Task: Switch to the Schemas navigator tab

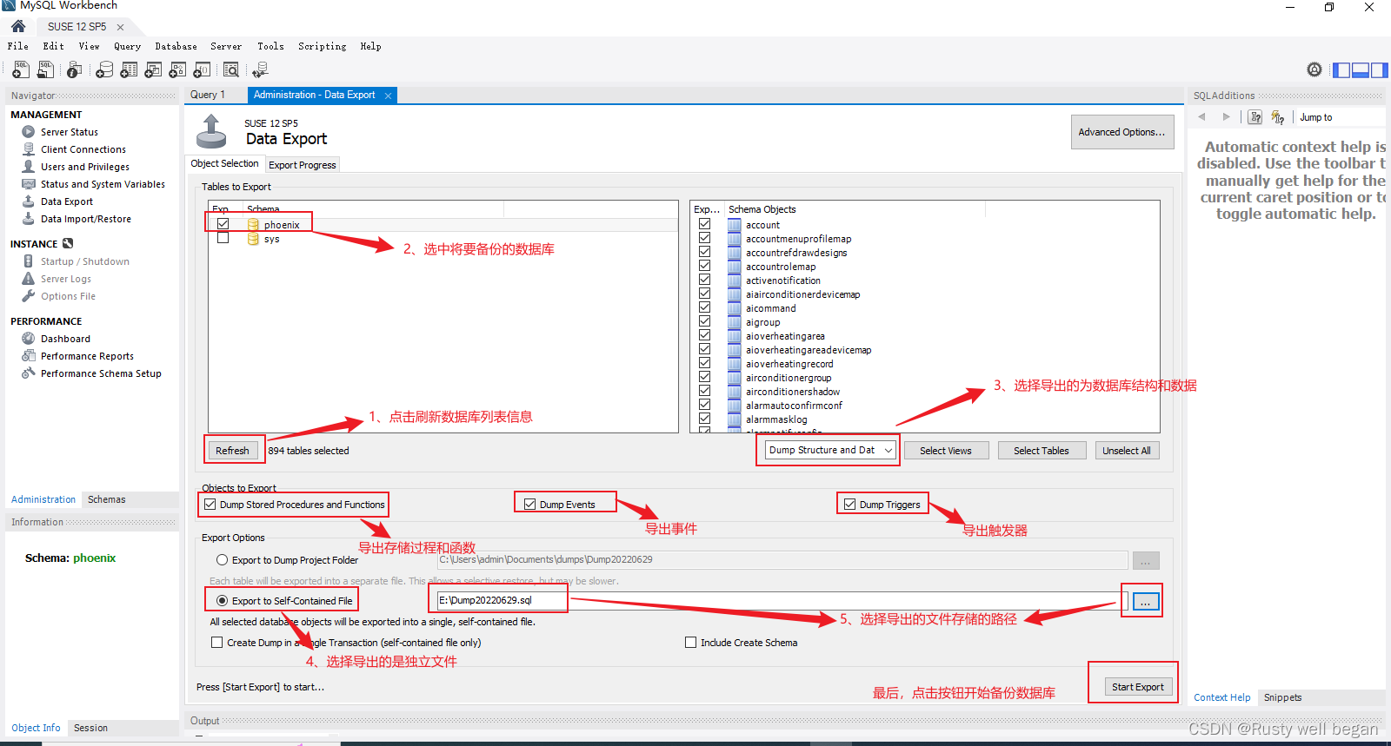Action: [106, 499]
